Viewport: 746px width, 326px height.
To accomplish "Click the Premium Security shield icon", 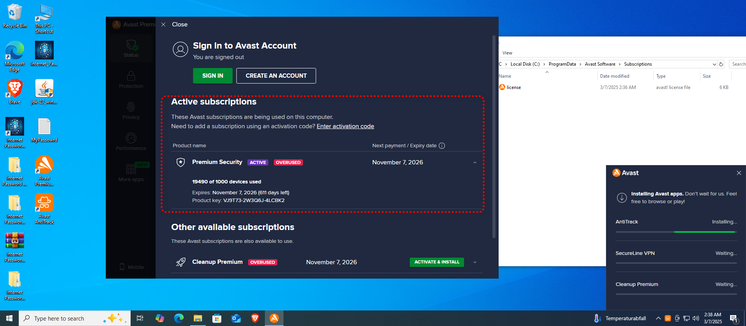I will pyautogui.click(x=180, y=162).
